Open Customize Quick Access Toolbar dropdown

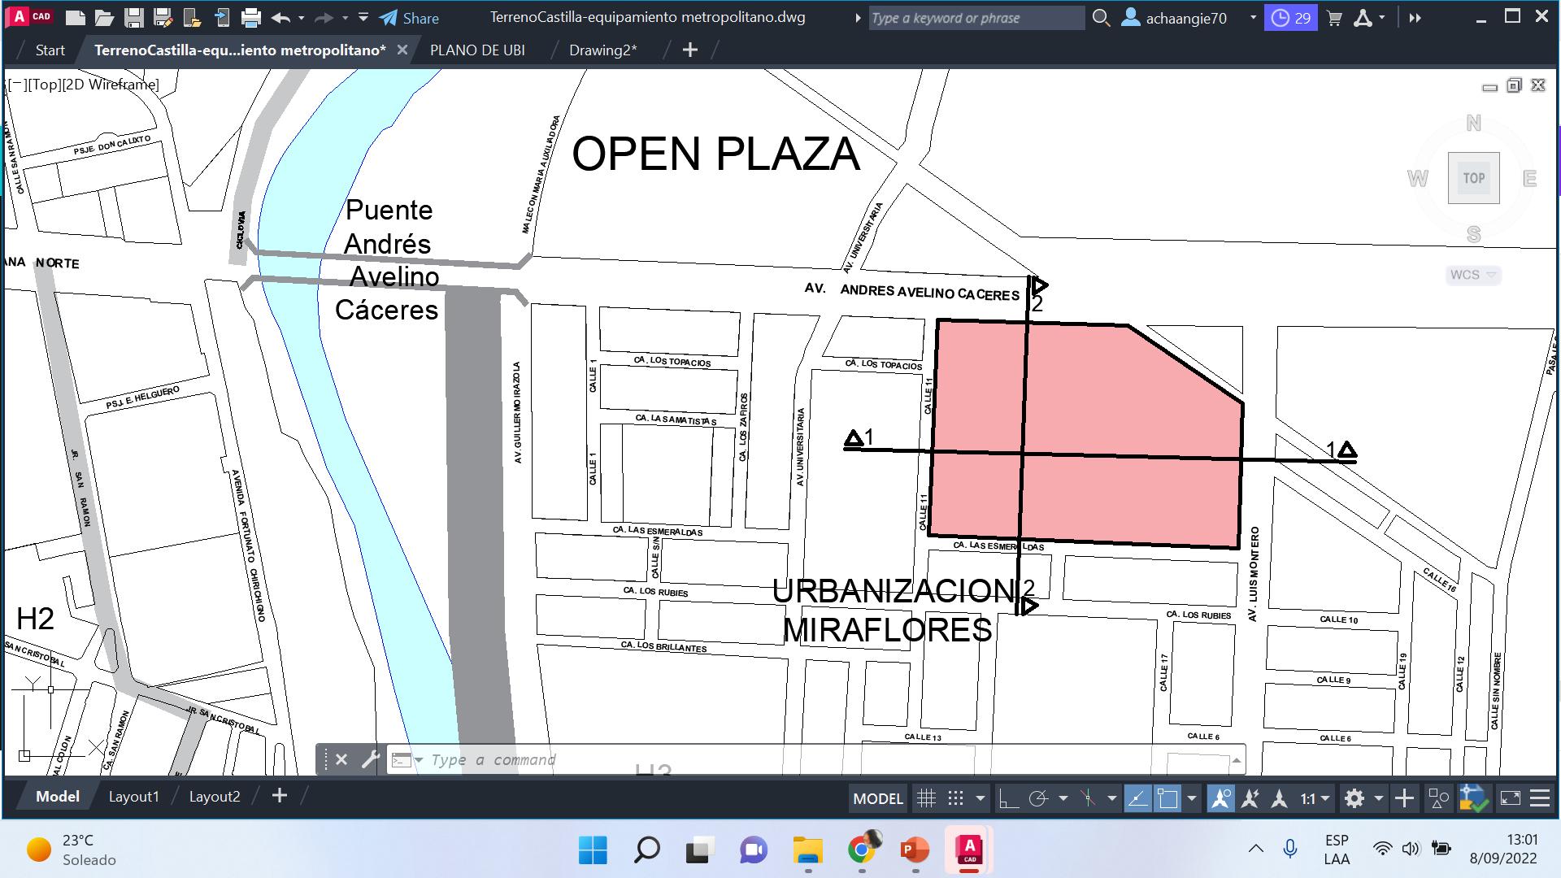(x=363, y=17)
